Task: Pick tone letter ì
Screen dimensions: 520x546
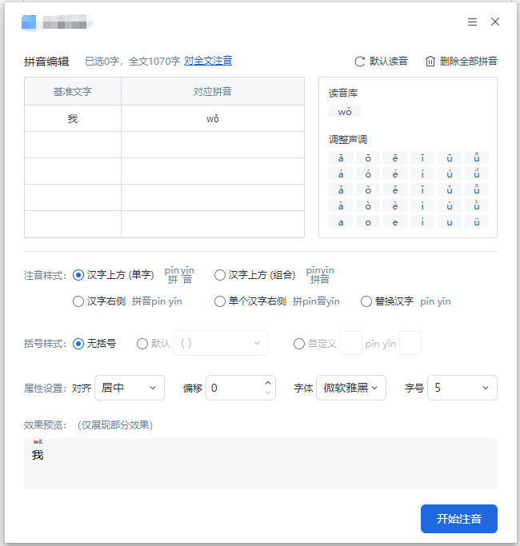Action: coord(422,205)
